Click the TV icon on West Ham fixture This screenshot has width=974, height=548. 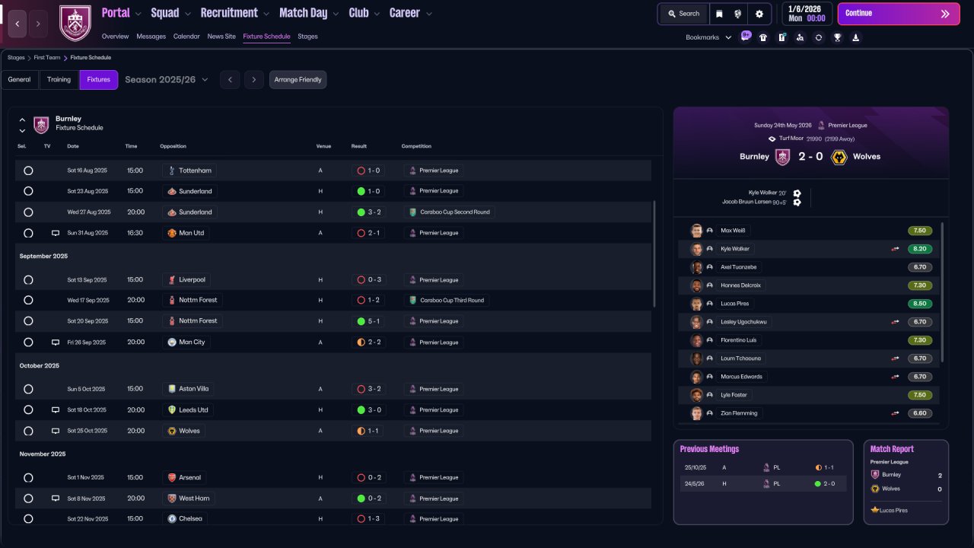click(56, 499)
